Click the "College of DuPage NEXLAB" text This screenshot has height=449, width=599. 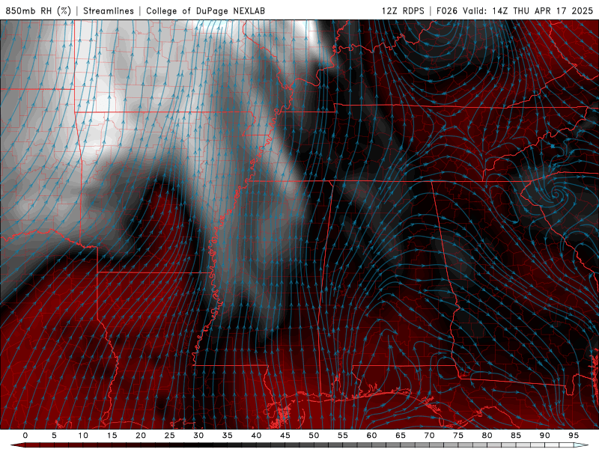(x=205, y=10)
